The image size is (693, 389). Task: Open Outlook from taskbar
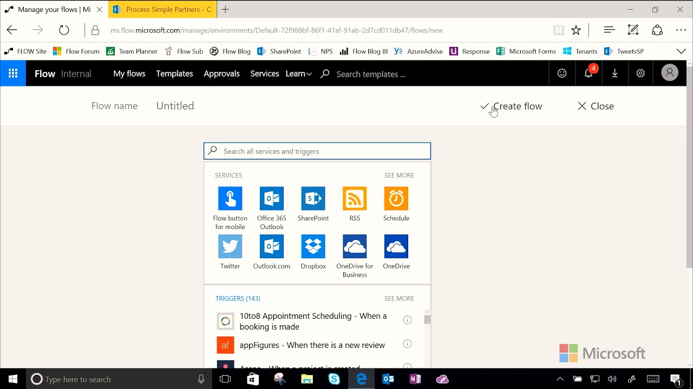pos(388,379)
